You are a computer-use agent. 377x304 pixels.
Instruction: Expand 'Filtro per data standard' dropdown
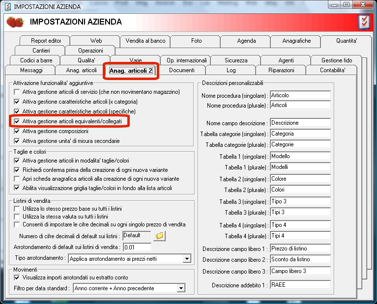pyautogui.click(x=181, y=288)
